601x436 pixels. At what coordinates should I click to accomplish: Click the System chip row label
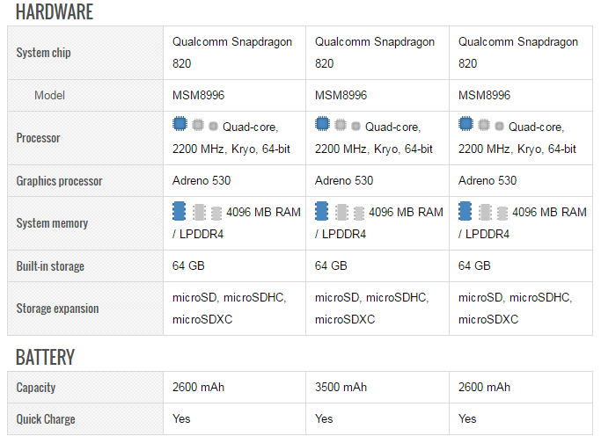(44, 53)
